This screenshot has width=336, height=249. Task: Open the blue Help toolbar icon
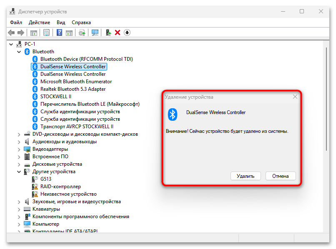(59, 32)
